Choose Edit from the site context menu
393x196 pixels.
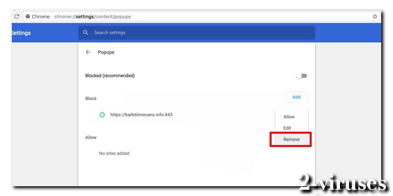coord(287,128)
